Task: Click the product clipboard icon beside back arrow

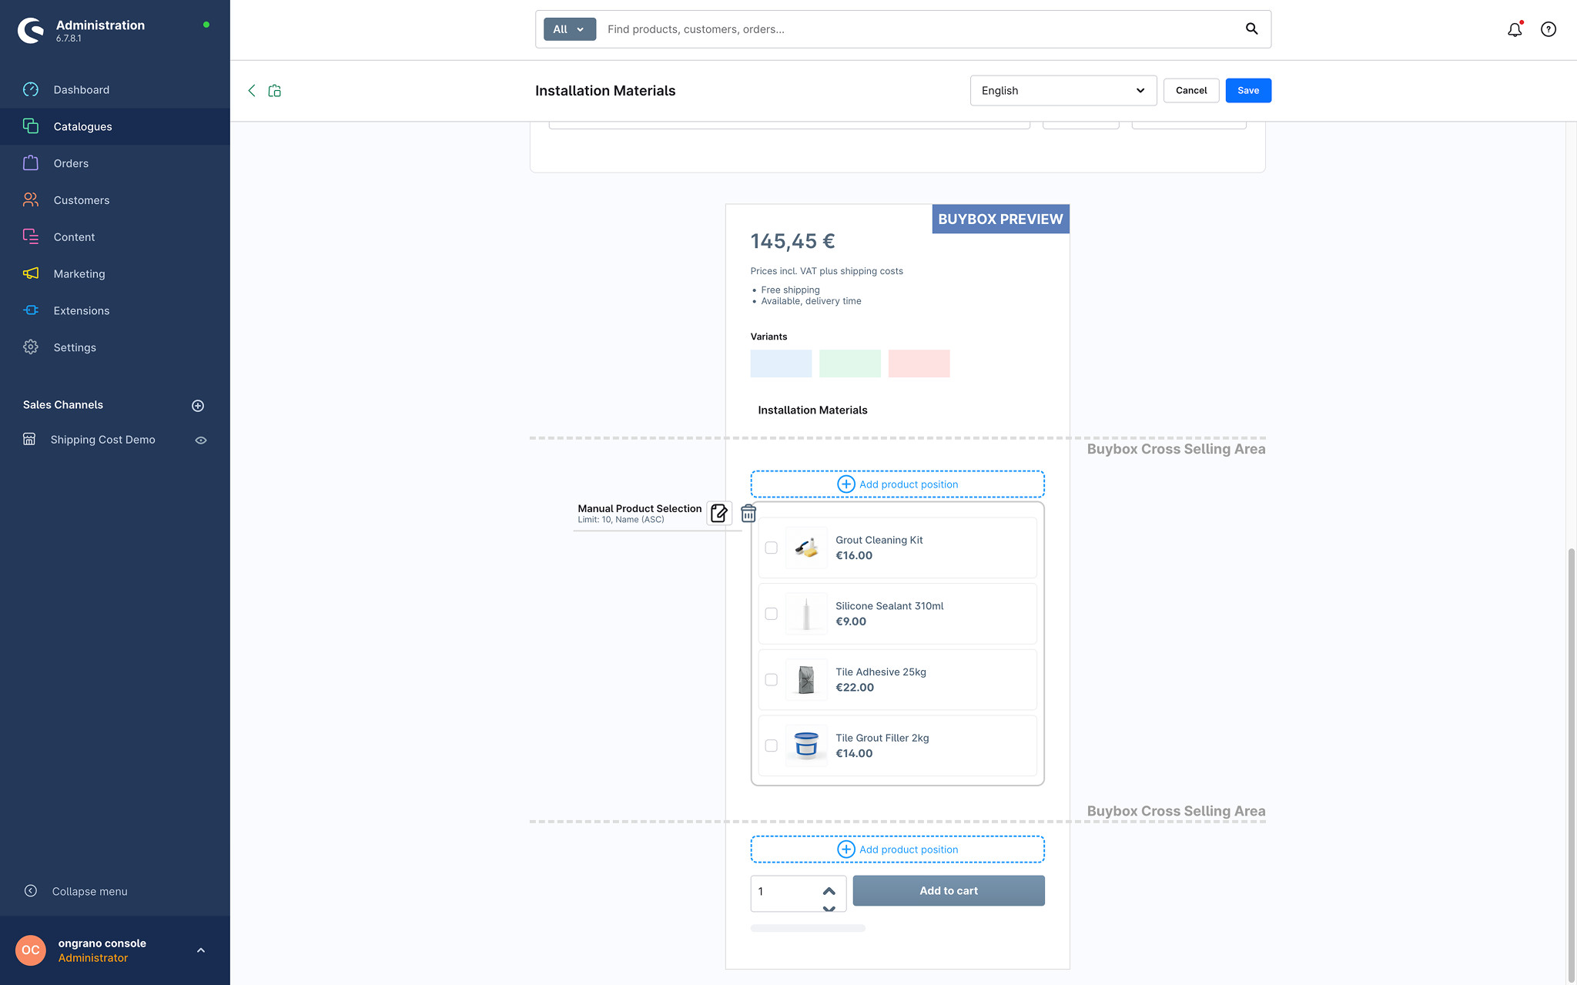Action: (275, 90)
